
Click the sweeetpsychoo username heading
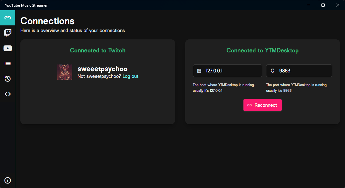point(102,69)
